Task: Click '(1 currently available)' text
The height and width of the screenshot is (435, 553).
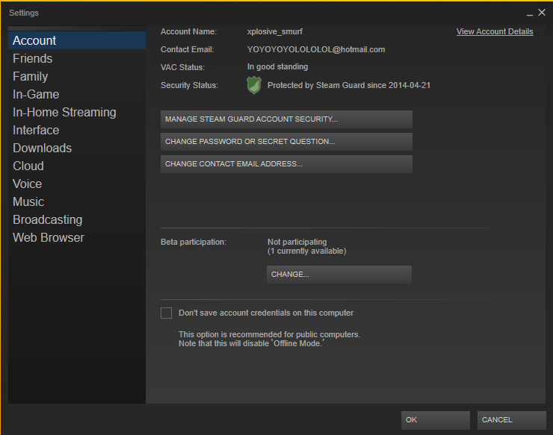Action: (x=307, y=251)
